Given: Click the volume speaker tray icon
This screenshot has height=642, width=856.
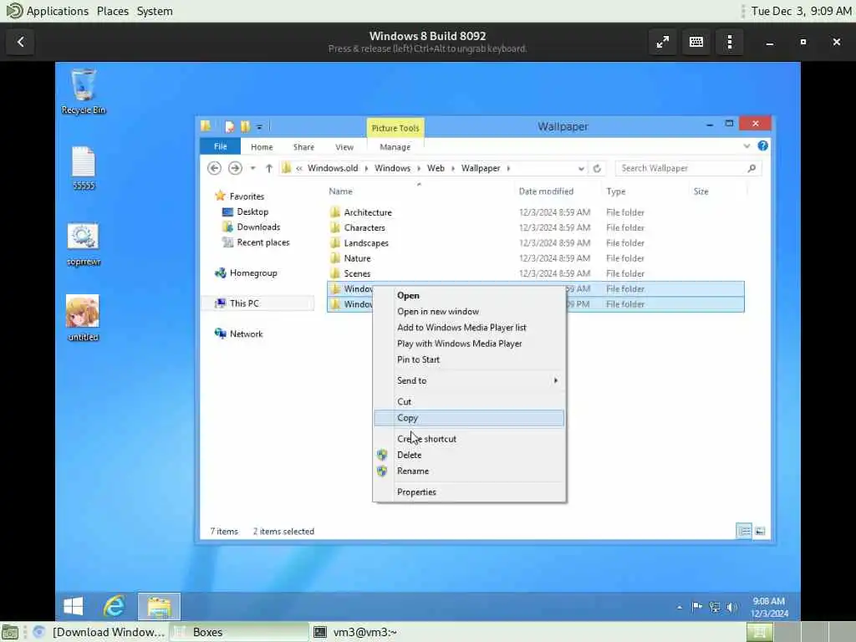Looking at the screenshot, I should pyautogui.click(x=731, y=607).
